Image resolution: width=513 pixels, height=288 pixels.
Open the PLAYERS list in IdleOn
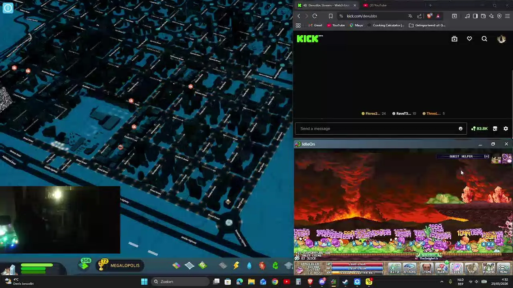click(489, 268)
